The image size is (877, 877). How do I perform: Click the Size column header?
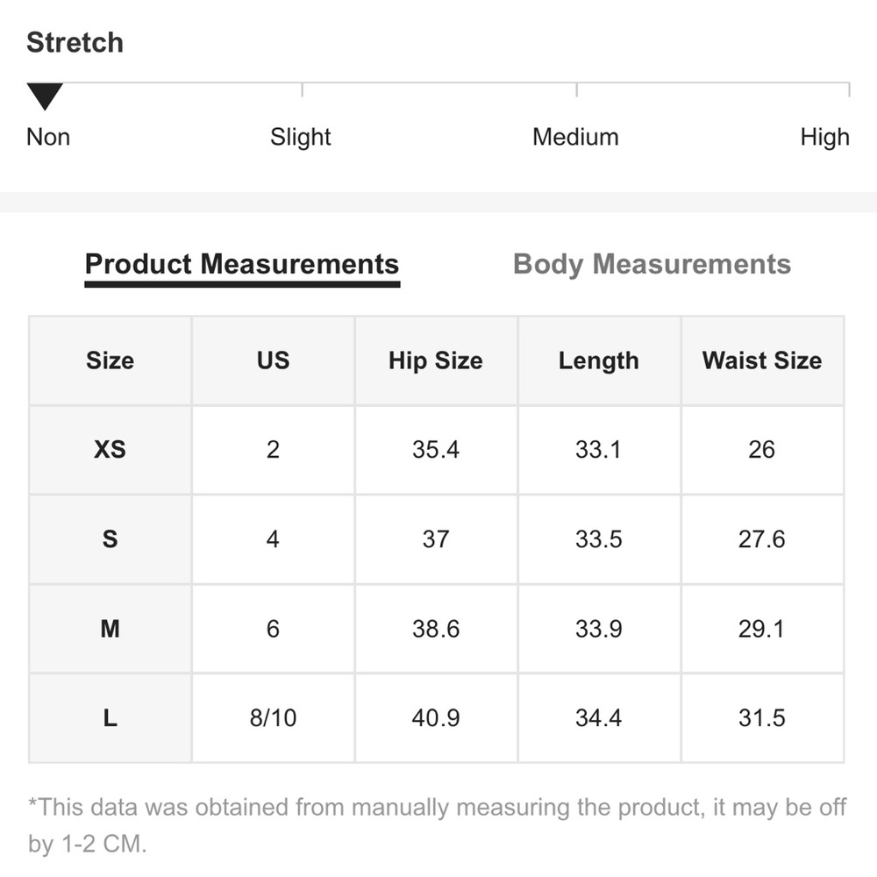click(110, 360)
